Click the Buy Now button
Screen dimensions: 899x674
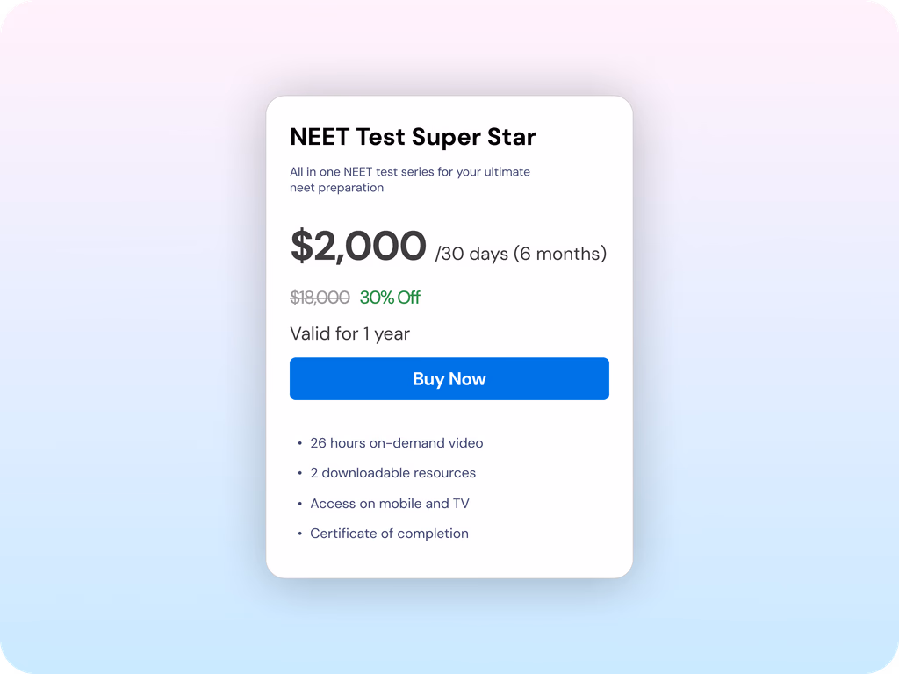pyautogui.click(x=449, y=379)
